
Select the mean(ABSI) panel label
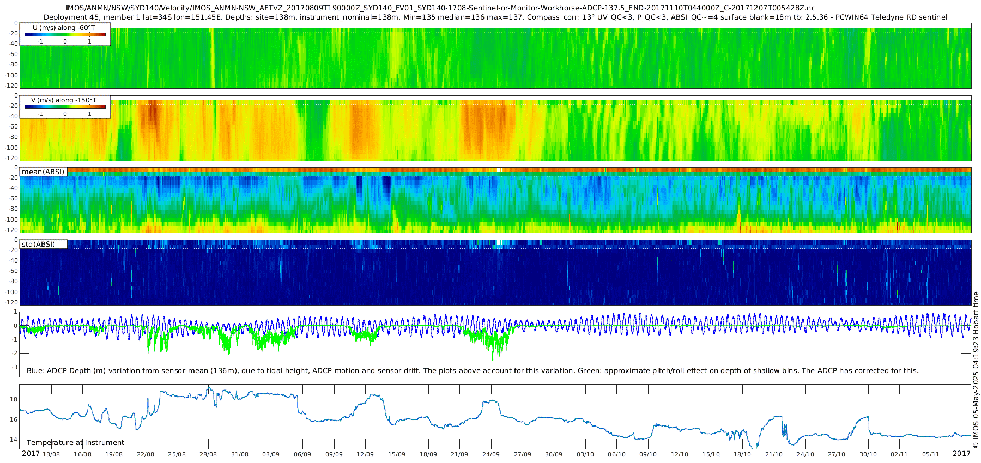[x=43, y=172]
